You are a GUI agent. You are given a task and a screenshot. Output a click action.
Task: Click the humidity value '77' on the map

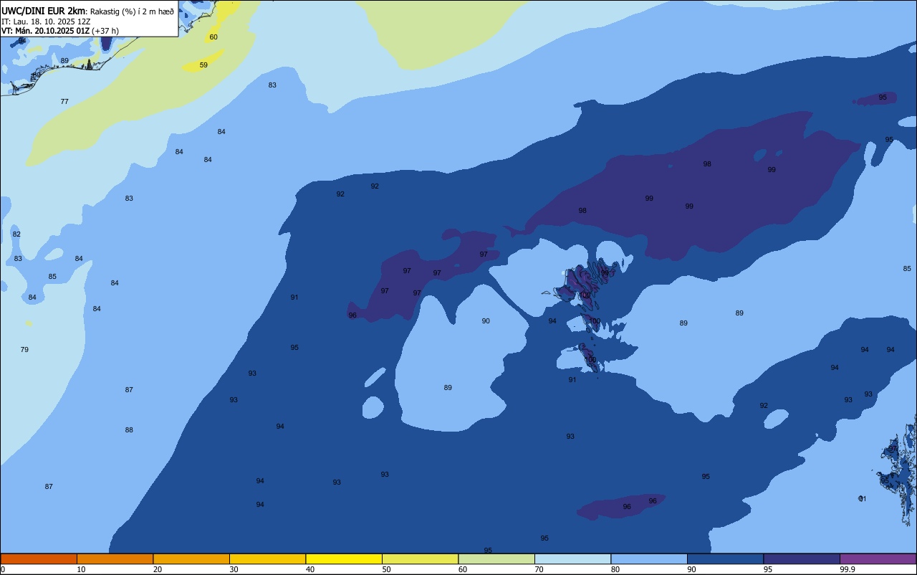point(64,102)
